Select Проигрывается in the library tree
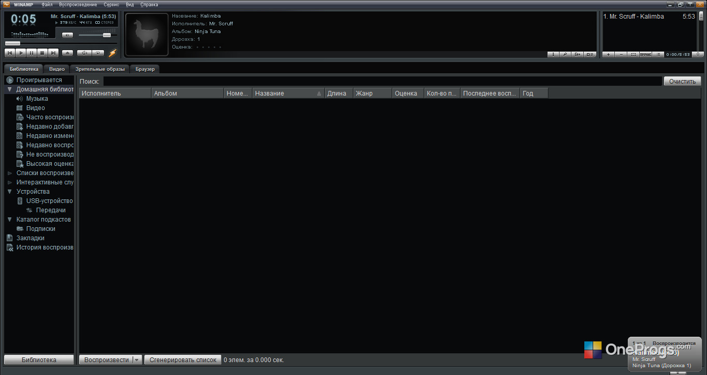707x375 pixels. 39,80
